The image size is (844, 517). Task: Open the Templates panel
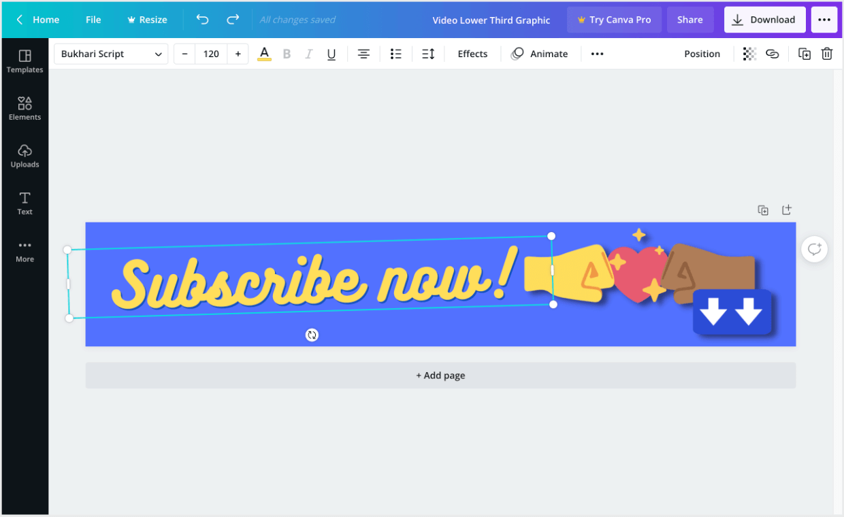25,61
